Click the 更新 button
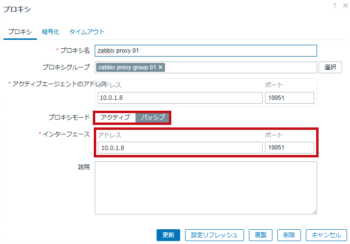Screen dimensions: 350x244 click(168, 235)
